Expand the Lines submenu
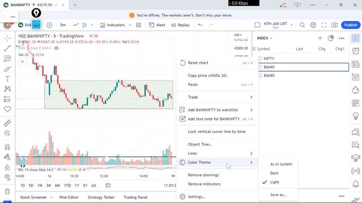This screenshot has width=362, height=203. coord(217,153)
